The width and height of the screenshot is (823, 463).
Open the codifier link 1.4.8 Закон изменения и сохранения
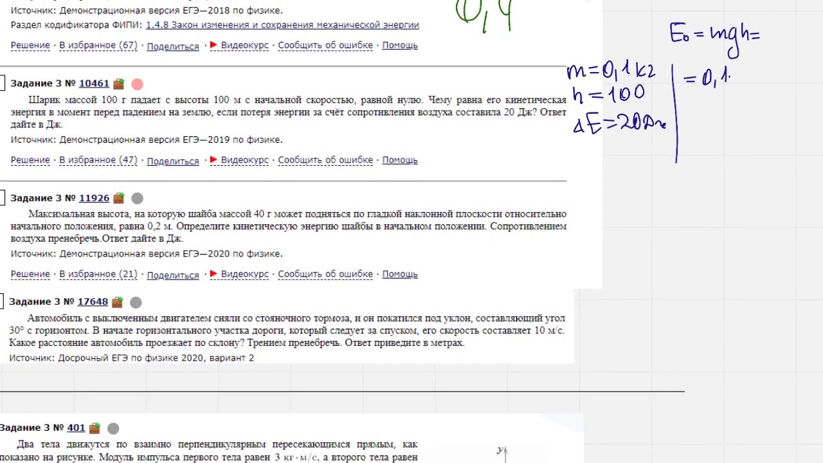(x=282, y=25)
